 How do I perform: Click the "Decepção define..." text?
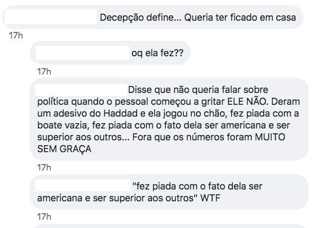coord(141,18)
